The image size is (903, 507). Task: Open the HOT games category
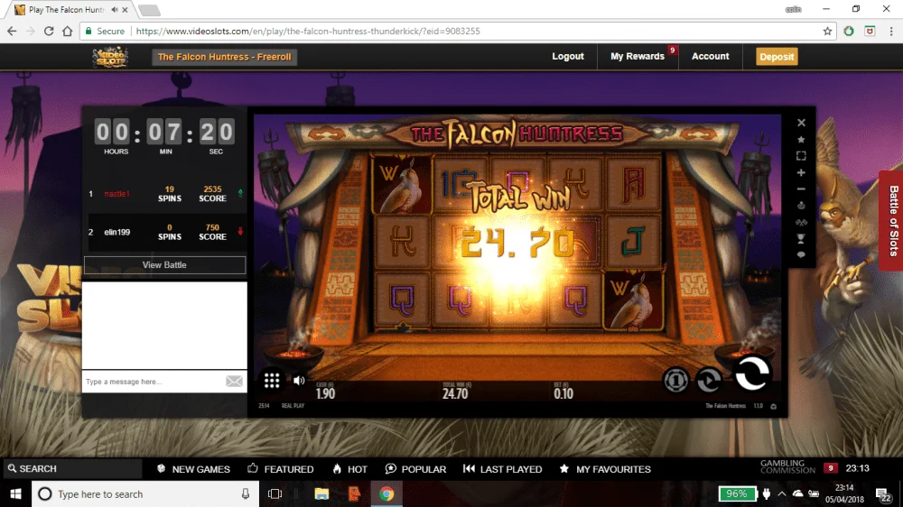click(x=350, y=469)
